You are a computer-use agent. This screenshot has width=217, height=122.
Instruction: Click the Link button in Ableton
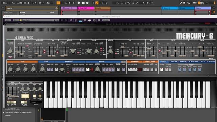tap(5, 3)
